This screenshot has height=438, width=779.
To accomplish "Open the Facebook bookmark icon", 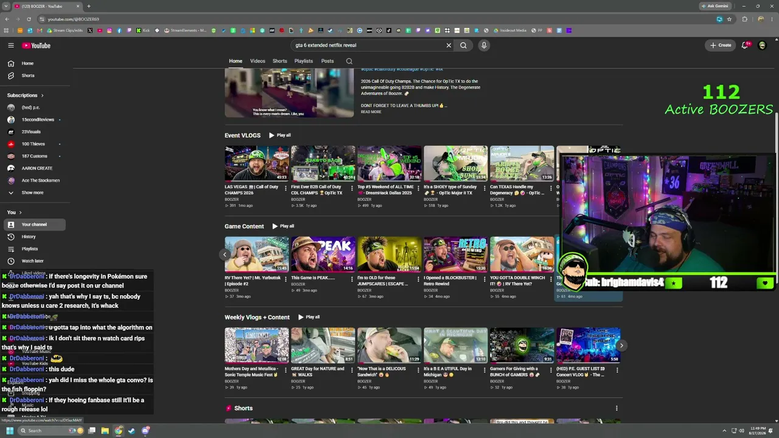I will coord(119,30).
